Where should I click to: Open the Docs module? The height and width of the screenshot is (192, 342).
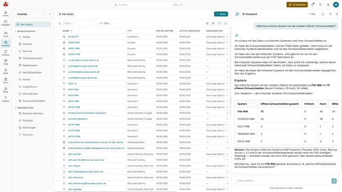[6, 80]
